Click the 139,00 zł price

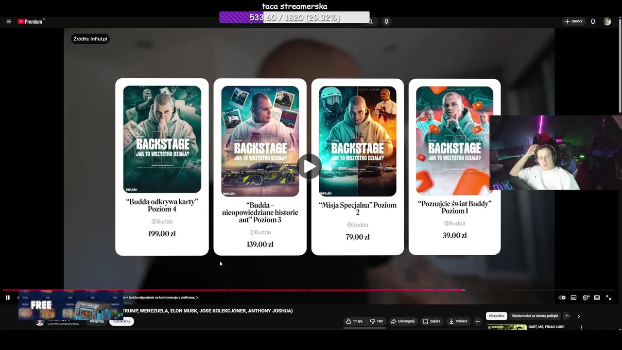pos(260,245)
